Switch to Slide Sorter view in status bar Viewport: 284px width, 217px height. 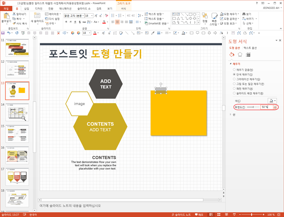point(219,214)
